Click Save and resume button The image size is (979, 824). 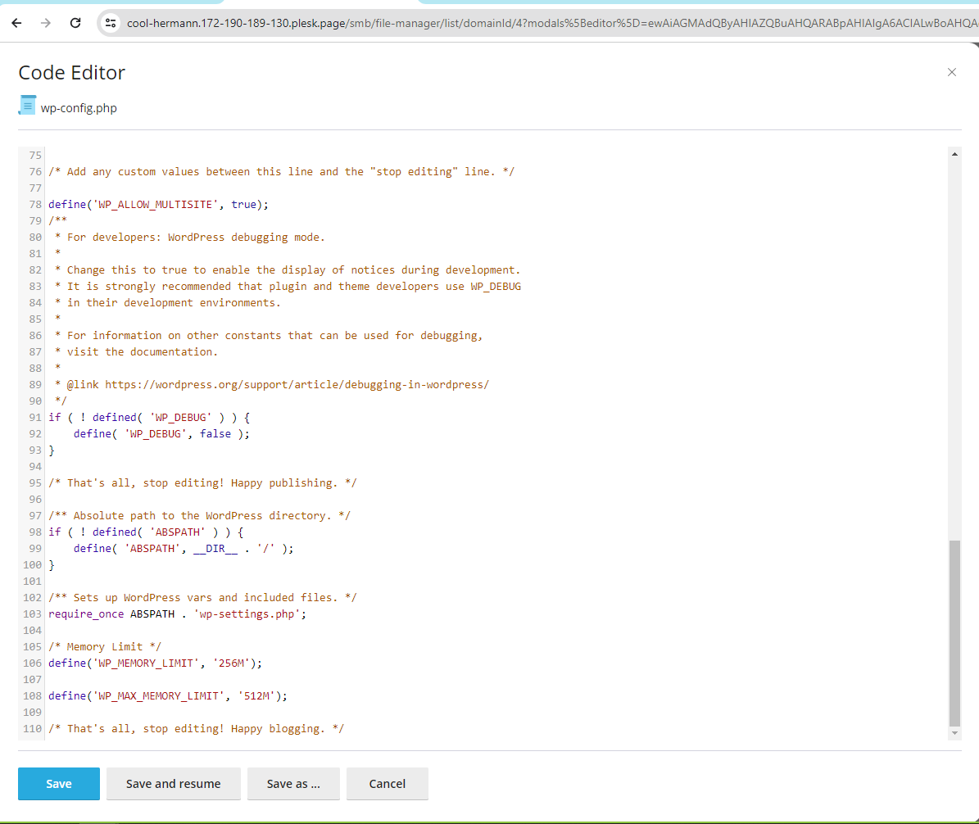click(174, 783)
